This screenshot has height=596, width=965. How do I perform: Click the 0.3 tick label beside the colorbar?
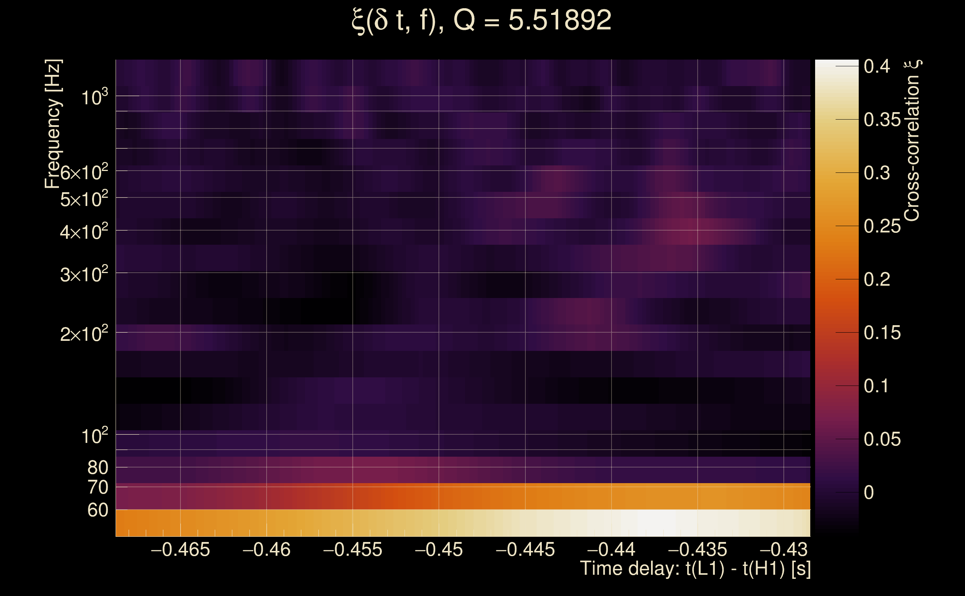[877, 173]
